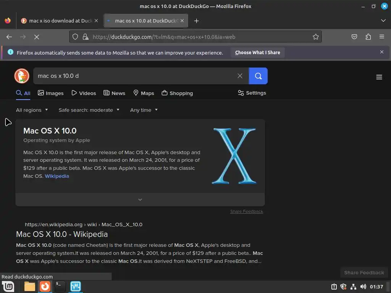This screenshot has height=293, width=391.
Task: Open the file manager from the taskbar
Action: pos(29,287)
